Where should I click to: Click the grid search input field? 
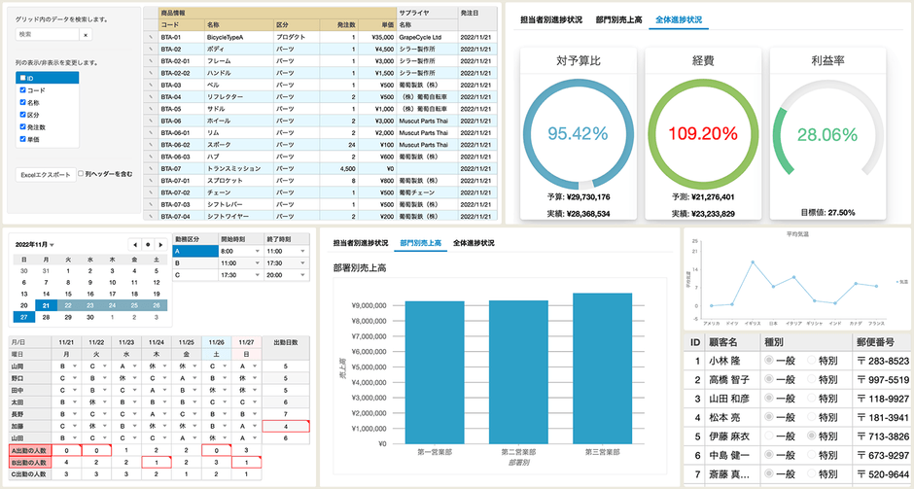46,34
